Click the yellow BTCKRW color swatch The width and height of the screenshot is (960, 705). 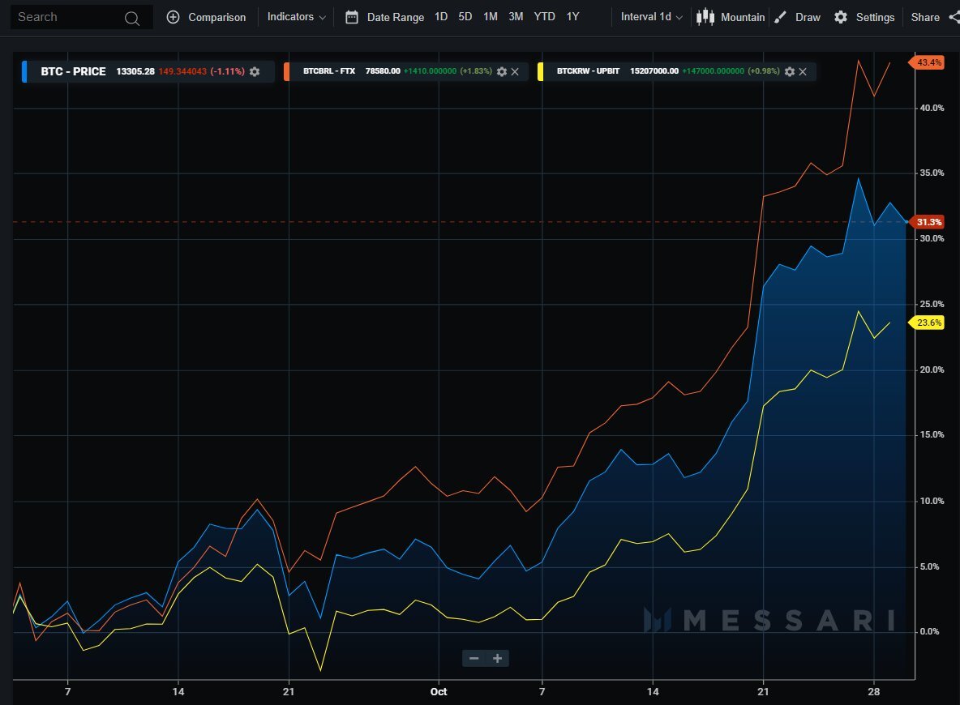pyautogui.click(x=540, y=71)
